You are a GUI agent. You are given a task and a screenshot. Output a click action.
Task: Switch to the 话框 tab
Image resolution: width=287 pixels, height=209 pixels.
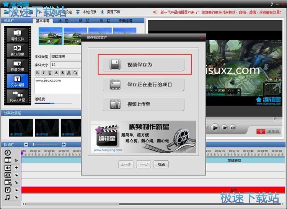[104, 21]
